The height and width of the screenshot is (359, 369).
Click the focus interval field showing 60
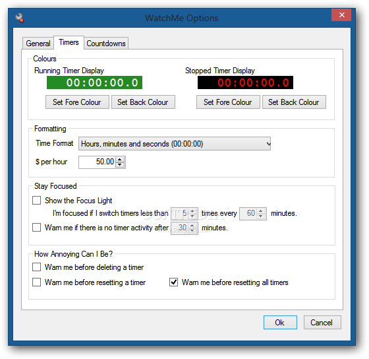coord(248,214)
